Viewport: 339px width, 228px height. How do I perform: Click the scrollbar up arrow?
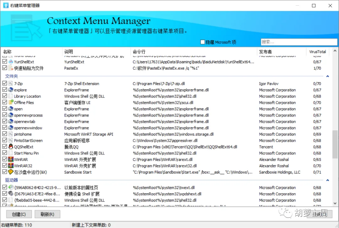click(x=335, y=51)
